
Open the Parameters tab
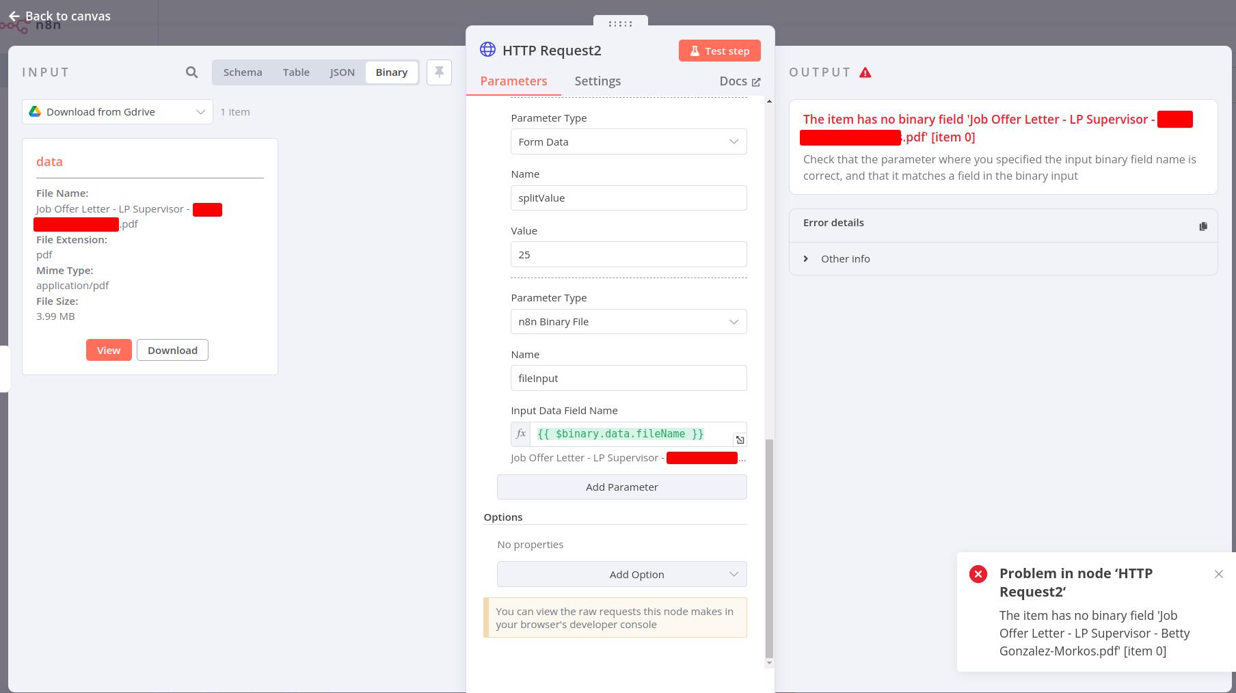(513, 81)
